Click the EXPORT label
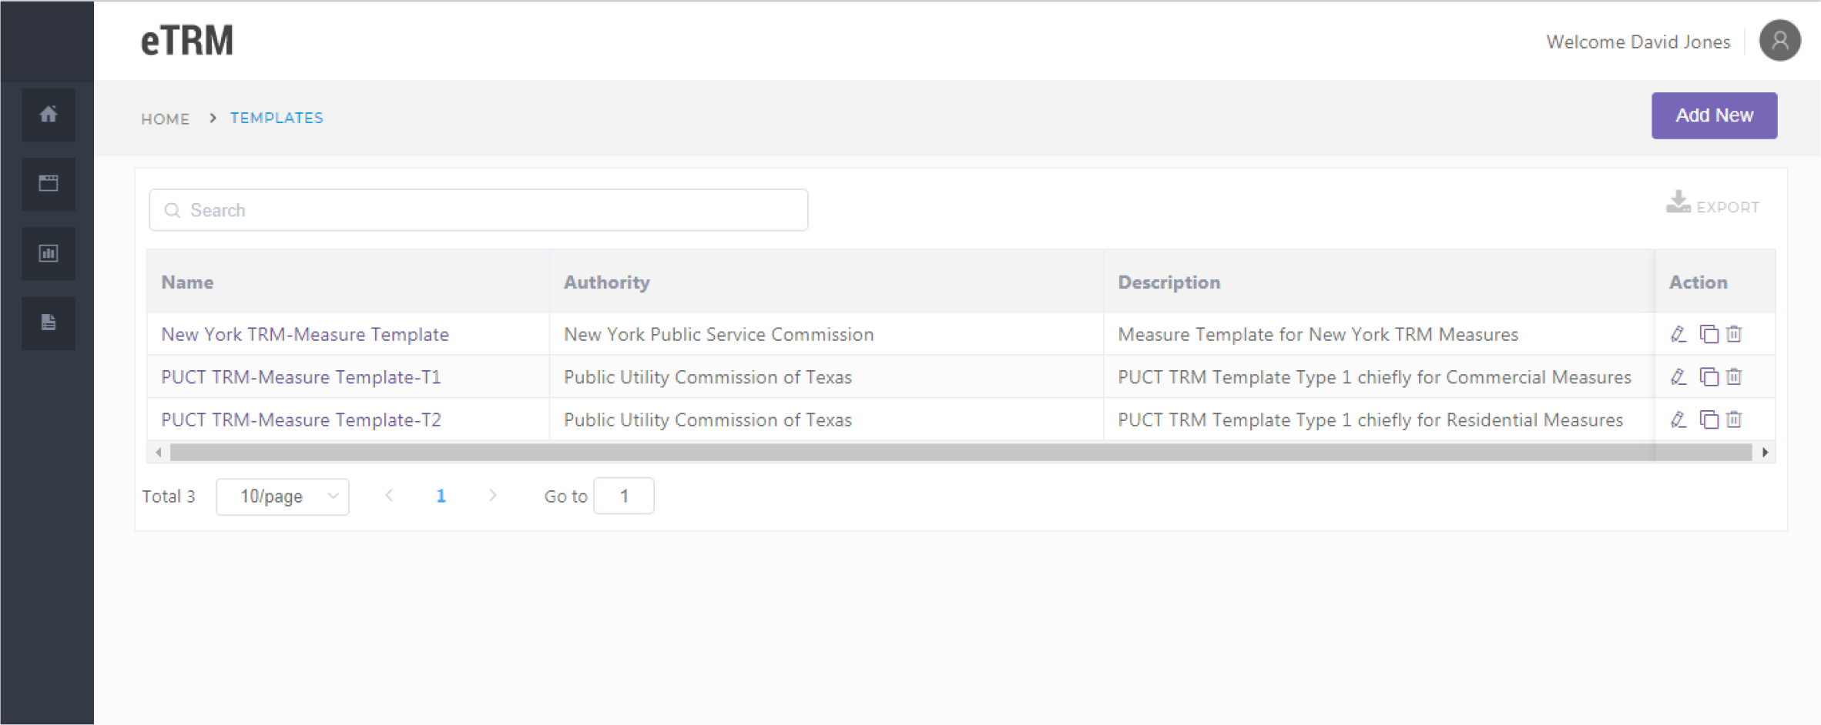Screen dimensions: 1821x725 (1728, 207)
